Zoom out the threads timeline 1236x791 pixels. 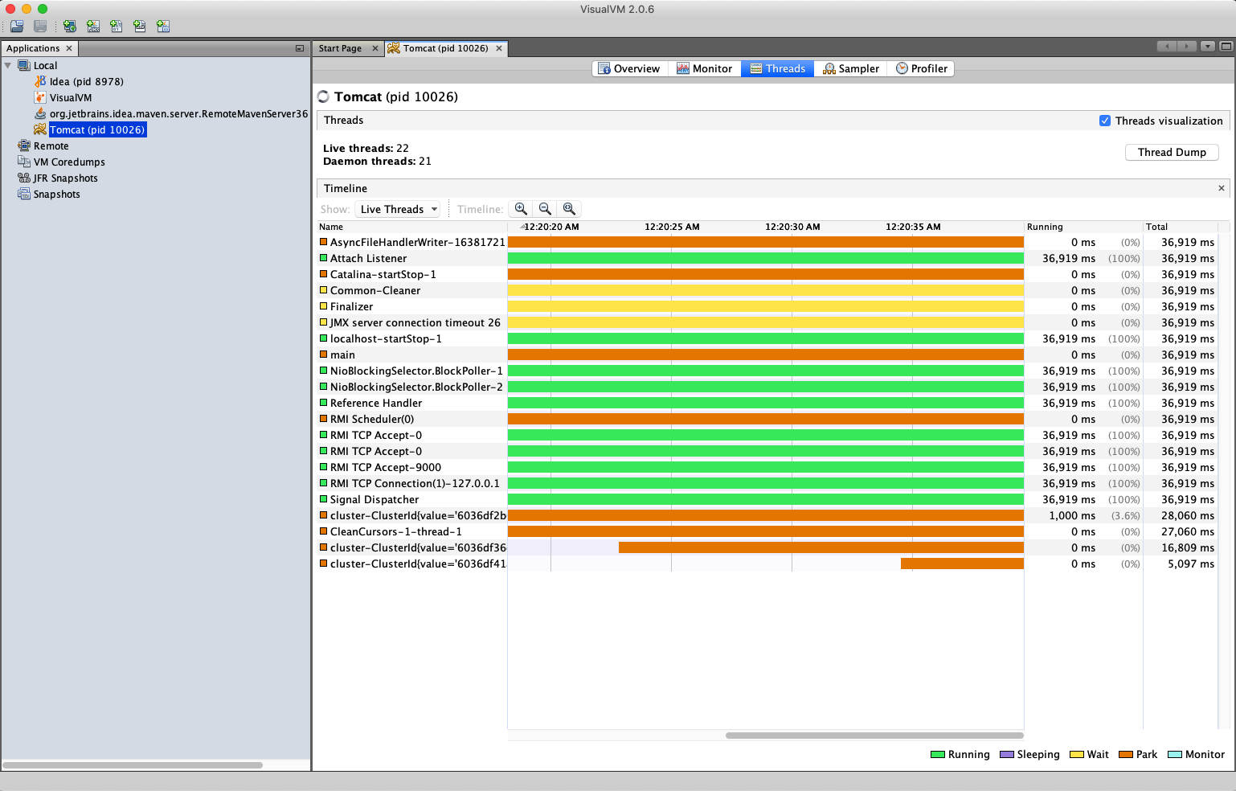545,209
